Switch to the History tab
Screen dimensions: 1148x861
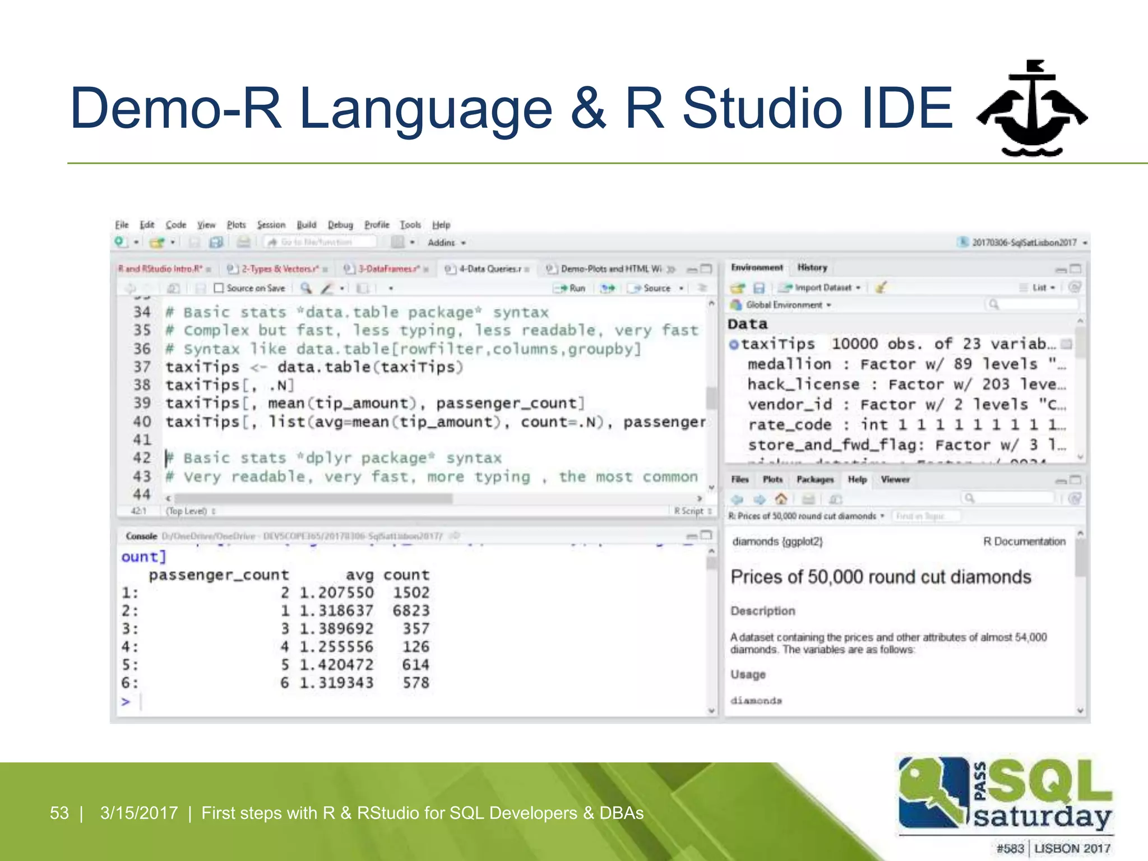tap(812, 267)
